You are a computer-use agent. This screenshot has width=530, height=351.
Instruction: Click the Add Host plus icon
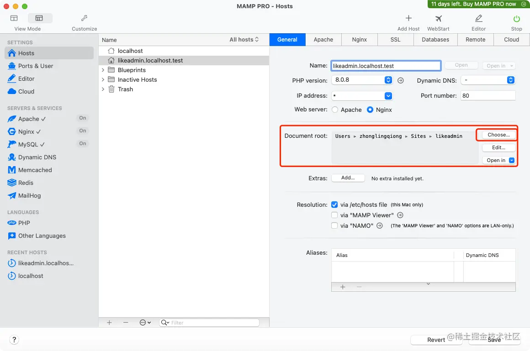(408, 18)
